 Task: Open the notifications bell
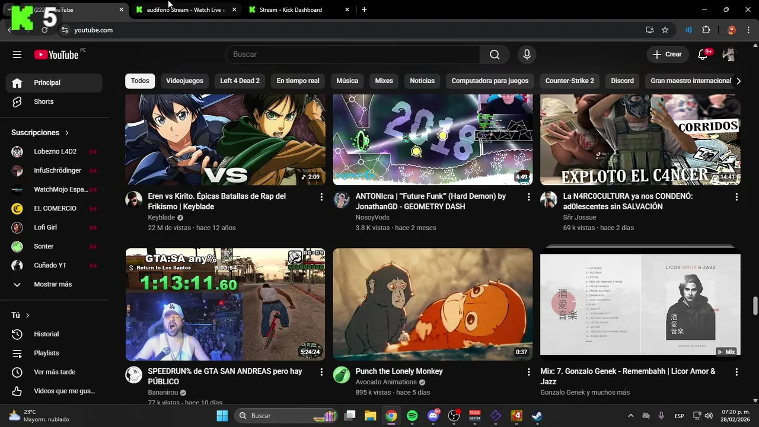[x=703, y=55]
